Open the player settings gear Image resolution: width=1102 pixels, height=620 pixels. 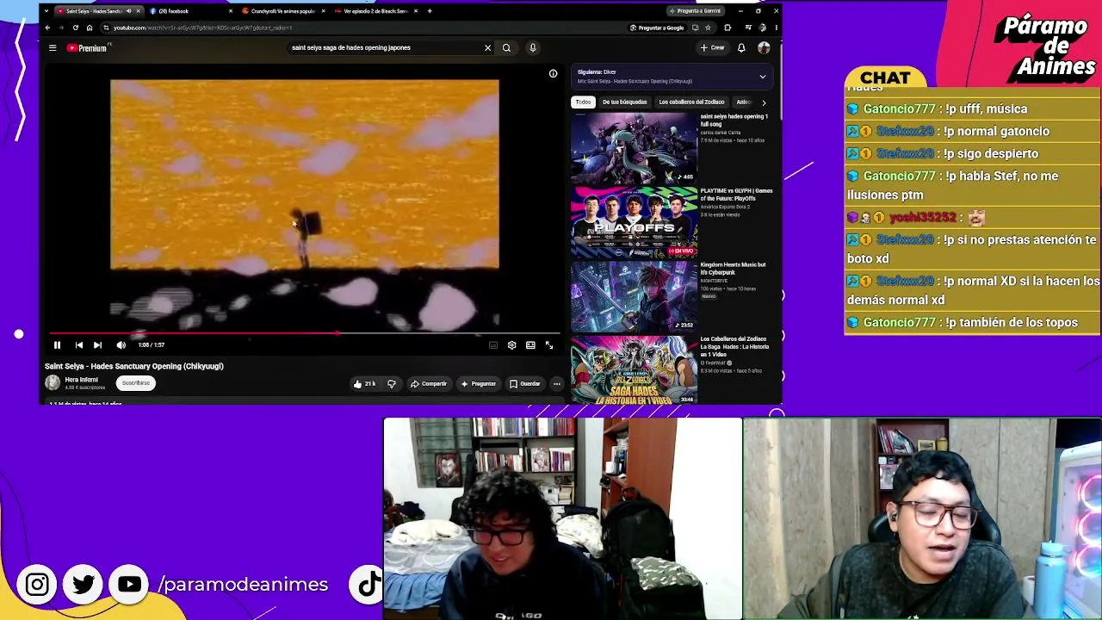coord(511,345)
